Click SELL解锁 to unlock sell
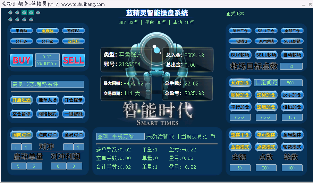 tap(292, 41)
